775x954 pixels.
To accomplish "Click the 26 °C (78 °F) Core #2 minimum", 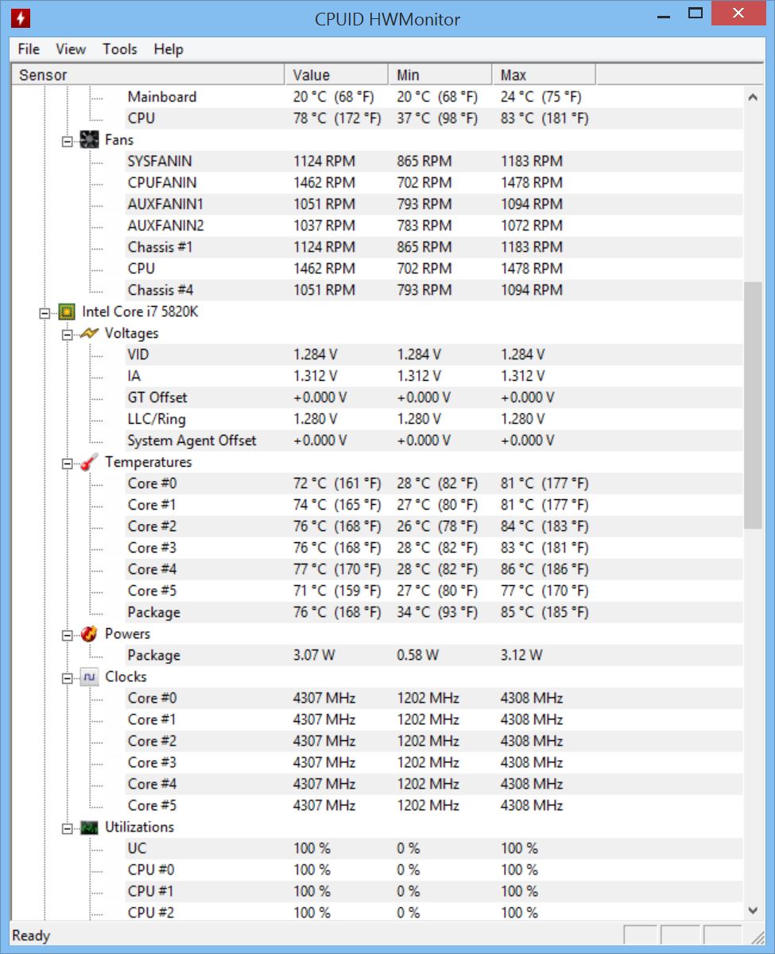I will click(x=437, y=526).
